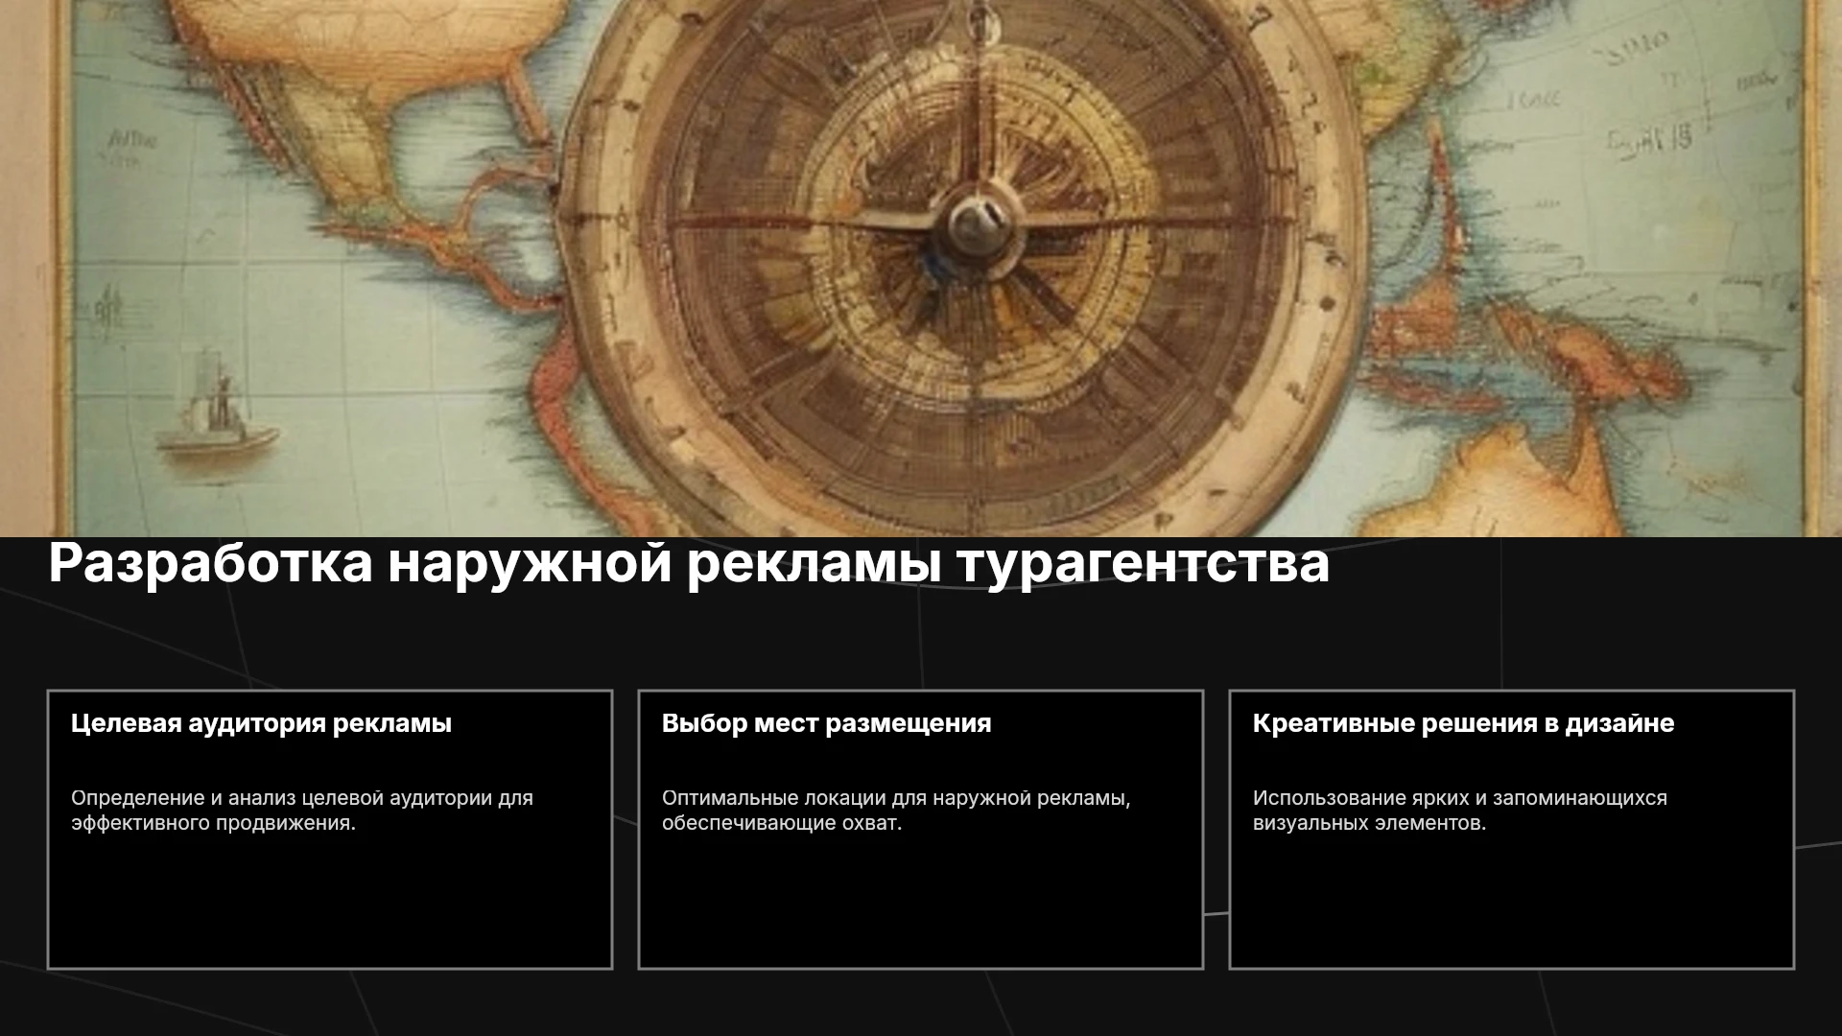Viewport: 1842px width, 1036px height.
Task: Select heading "Выбор мест размещения"
Action: (x=826, y=723)
